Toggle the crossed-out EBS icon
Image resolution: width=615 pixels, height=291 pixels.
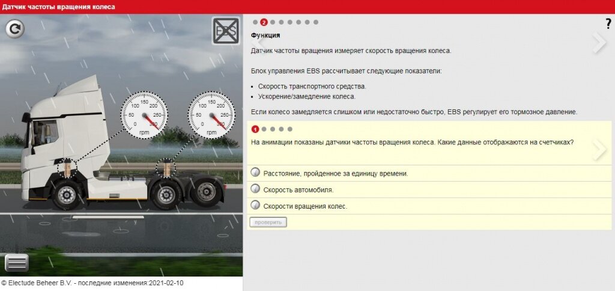226,31
